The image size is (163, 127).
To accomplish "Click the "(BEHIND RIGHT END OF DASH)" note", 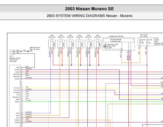I will [x=35, y=48].
